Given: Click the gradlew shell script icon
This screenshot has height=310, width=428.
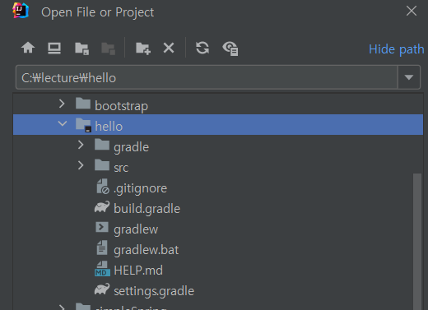Looking at the screenshot, I should [x=102, y=227].
